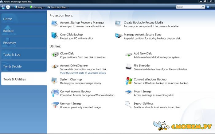Open the Help question mark icon
The width and height of the screenshot is (215, 134).
tap(208, 7)
